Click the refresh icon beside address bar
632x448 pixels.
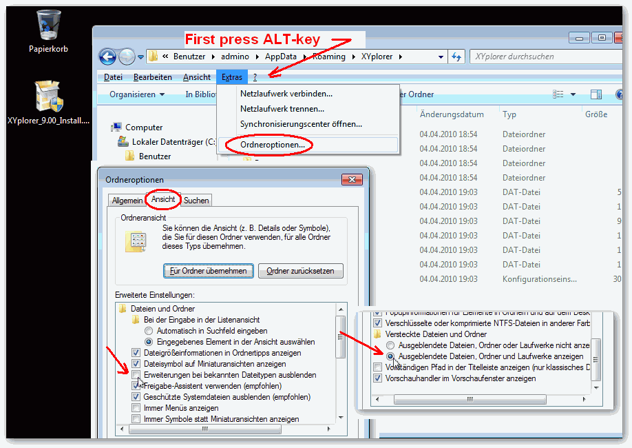(x=458, y=57)
